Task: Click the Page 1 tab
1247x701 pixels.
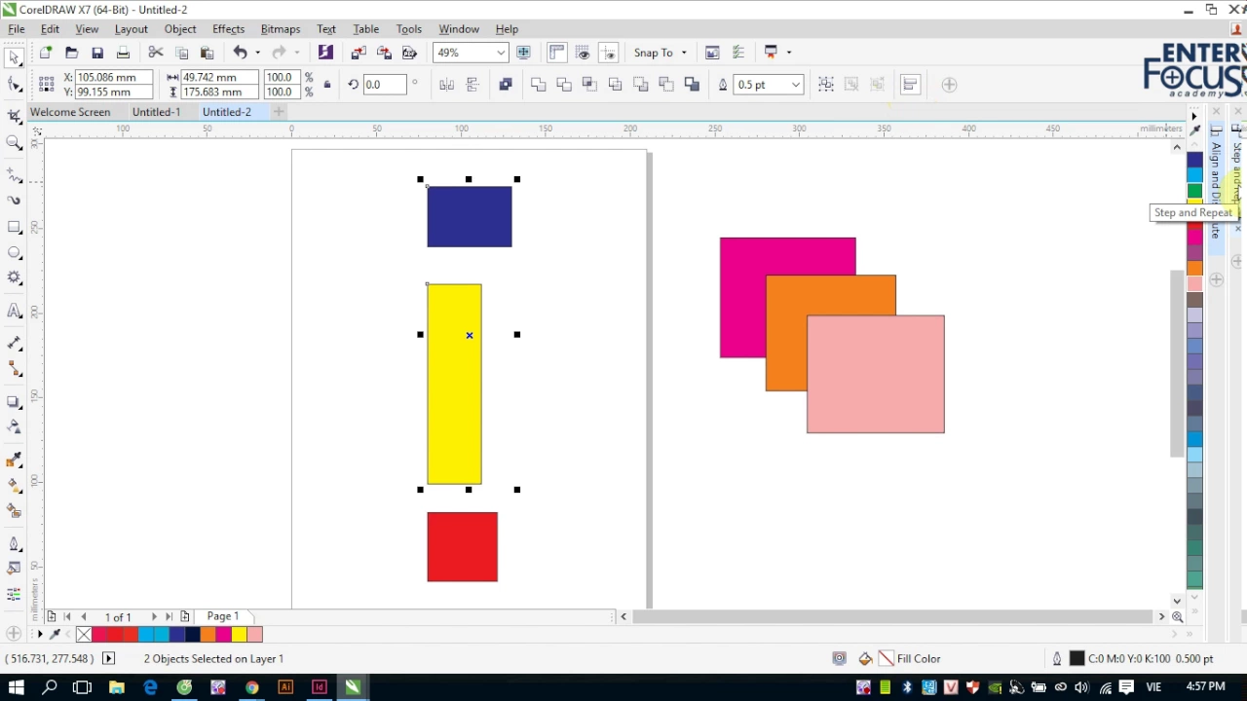Action: pyautogui.click(x=222, y=616)
